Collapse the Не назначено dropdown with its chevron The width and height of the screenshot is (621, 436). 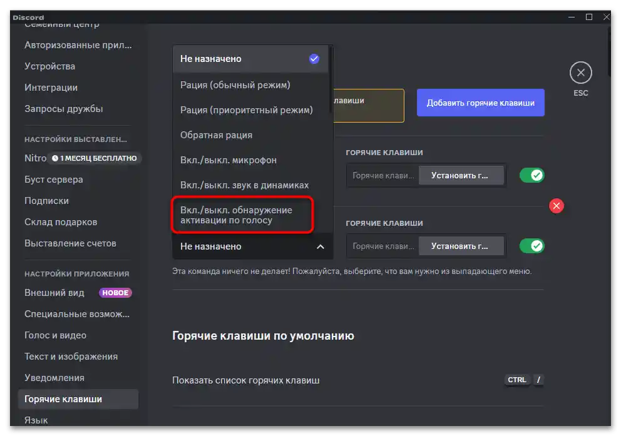[x=320, y=246]
